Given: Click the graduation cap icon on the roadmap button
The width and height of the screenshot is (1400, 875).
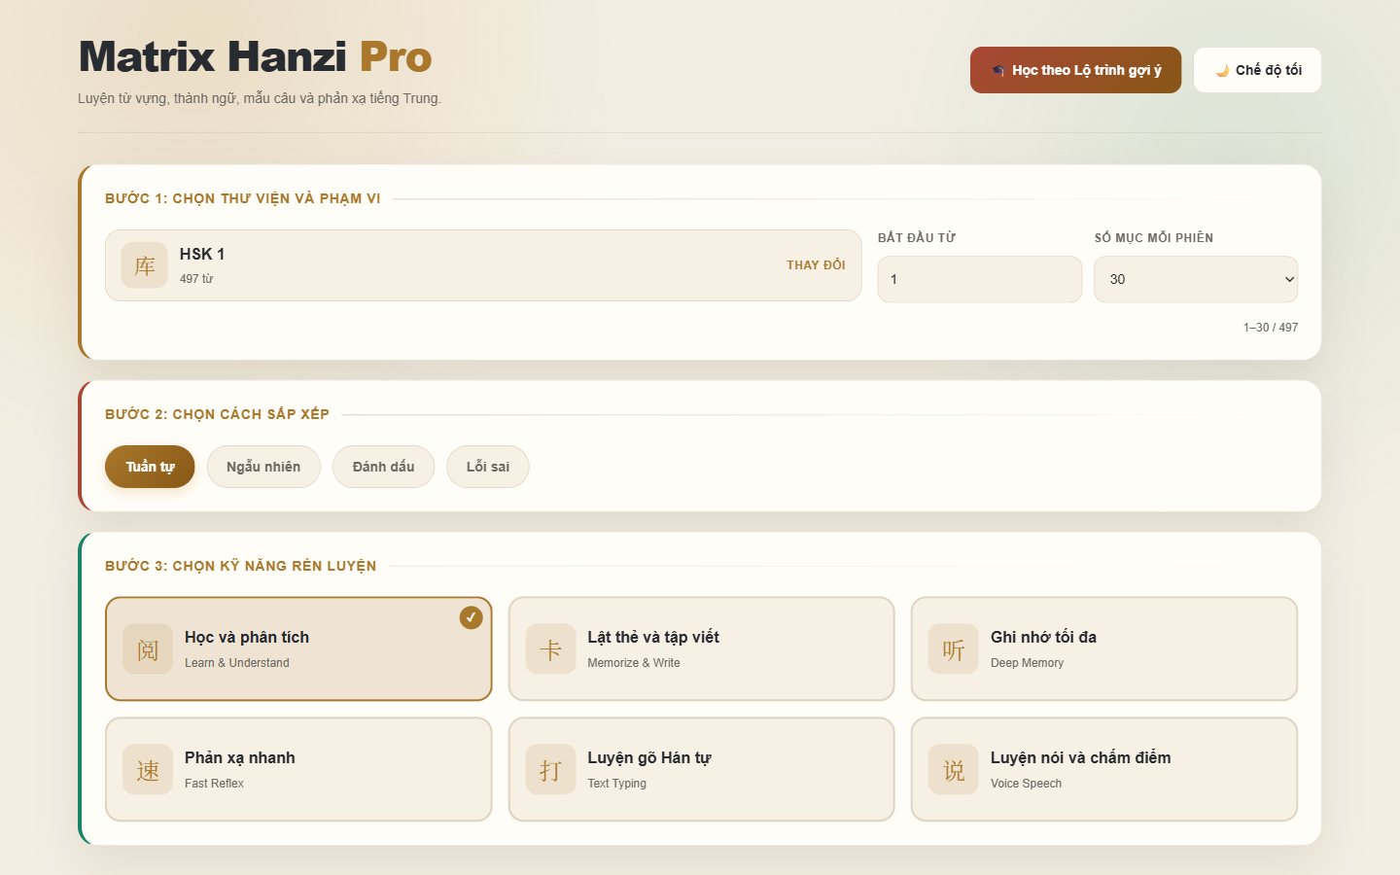Looking at the screenshot, I should point(998,71).
